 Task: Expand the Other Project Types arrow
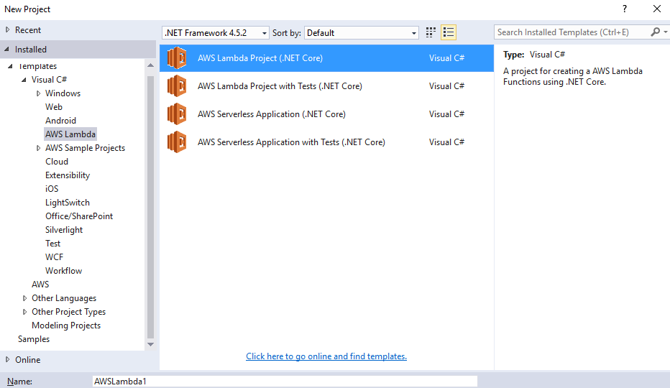(x=24, y=312)
